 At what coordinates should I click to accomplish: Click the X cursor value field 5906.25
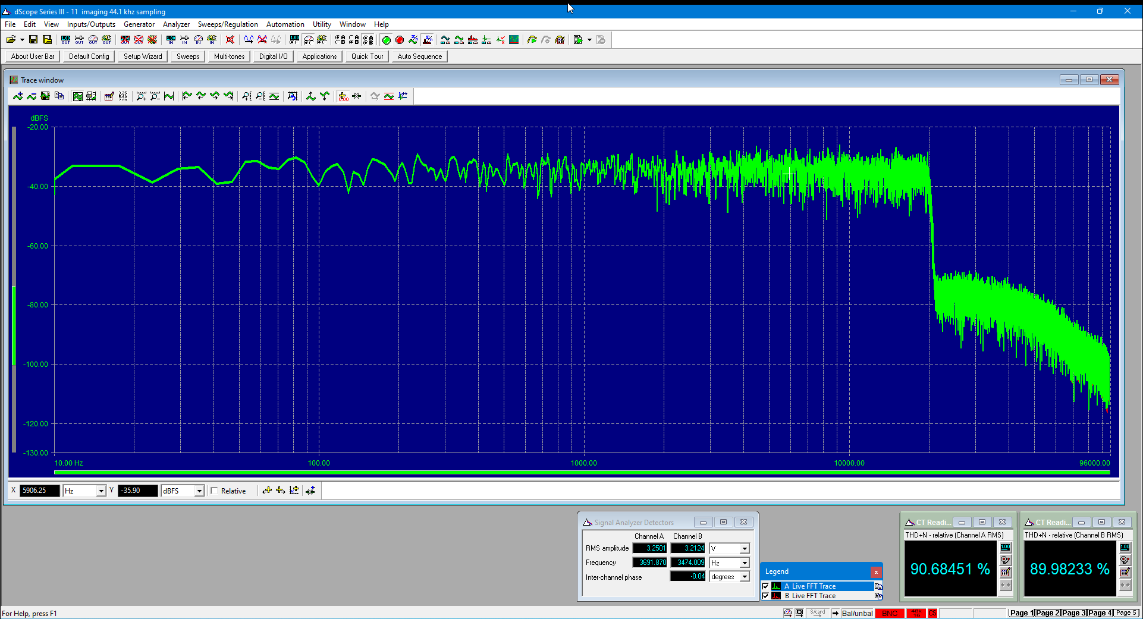coord(40,491)
